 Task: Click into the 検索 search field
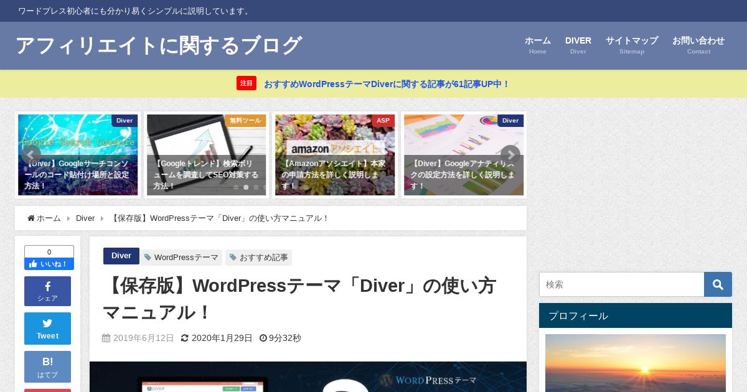click(622, 284)
